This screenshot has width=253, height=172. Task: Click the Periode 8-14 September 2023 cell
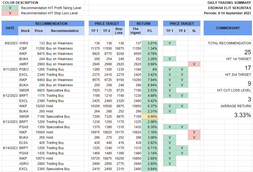coord(227,13)
